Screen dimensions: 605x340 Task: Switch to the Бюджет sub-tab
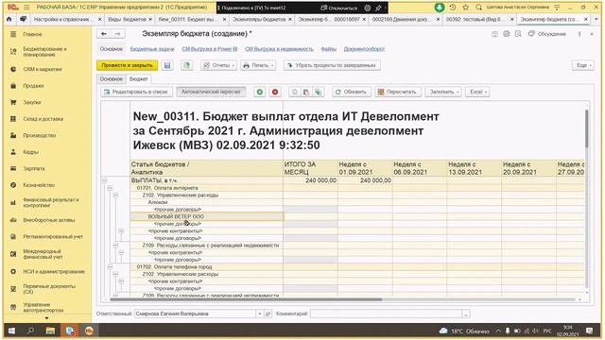click(139, 79)
